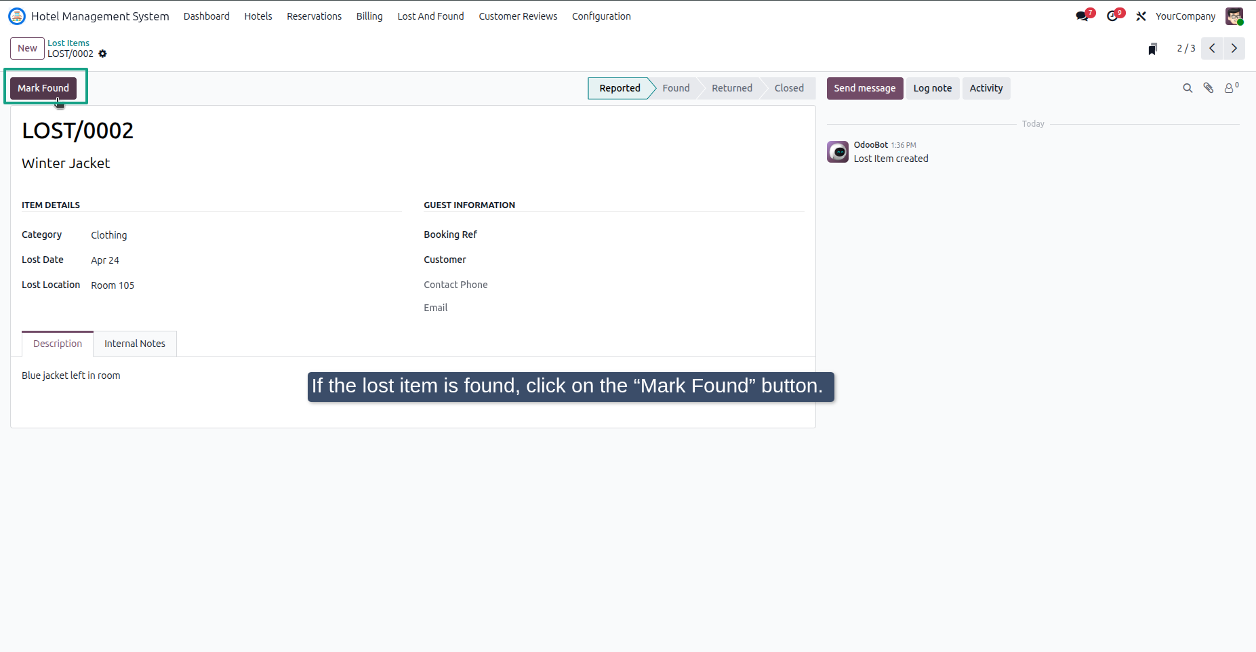Select the Closed status stage
The height and width of the screenshot is (652, 1256).
(x=789, y=88)
